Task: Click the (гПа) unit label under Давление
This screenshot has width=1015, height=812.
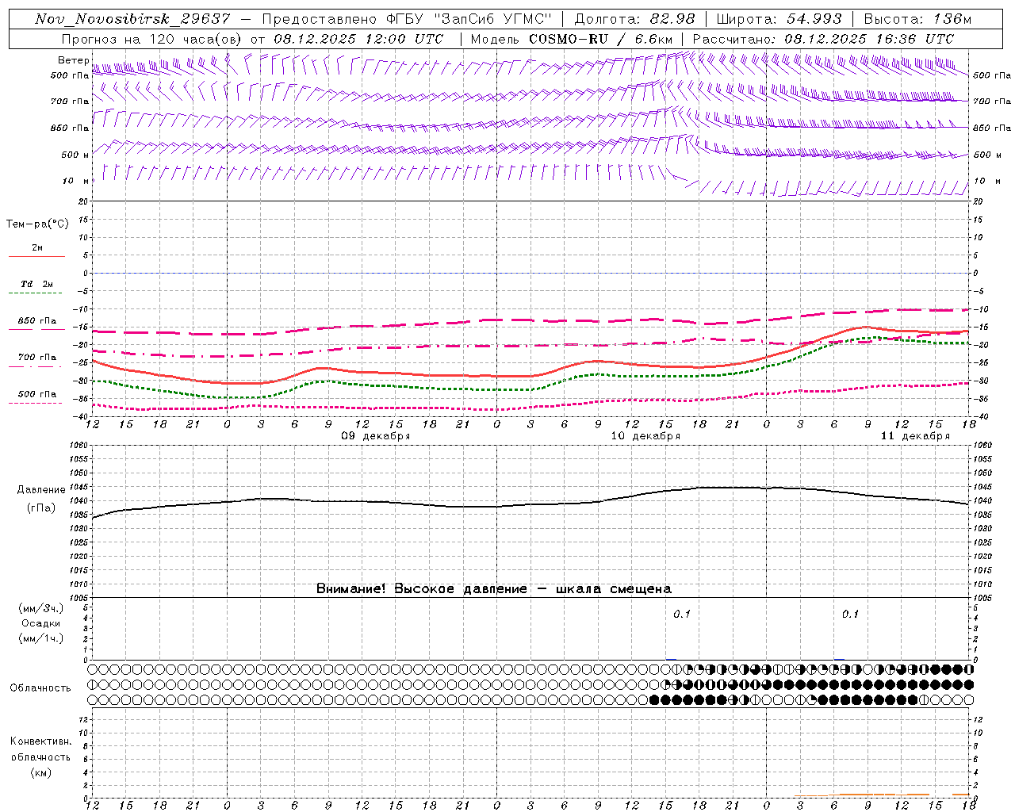Action: pos(41,508)
